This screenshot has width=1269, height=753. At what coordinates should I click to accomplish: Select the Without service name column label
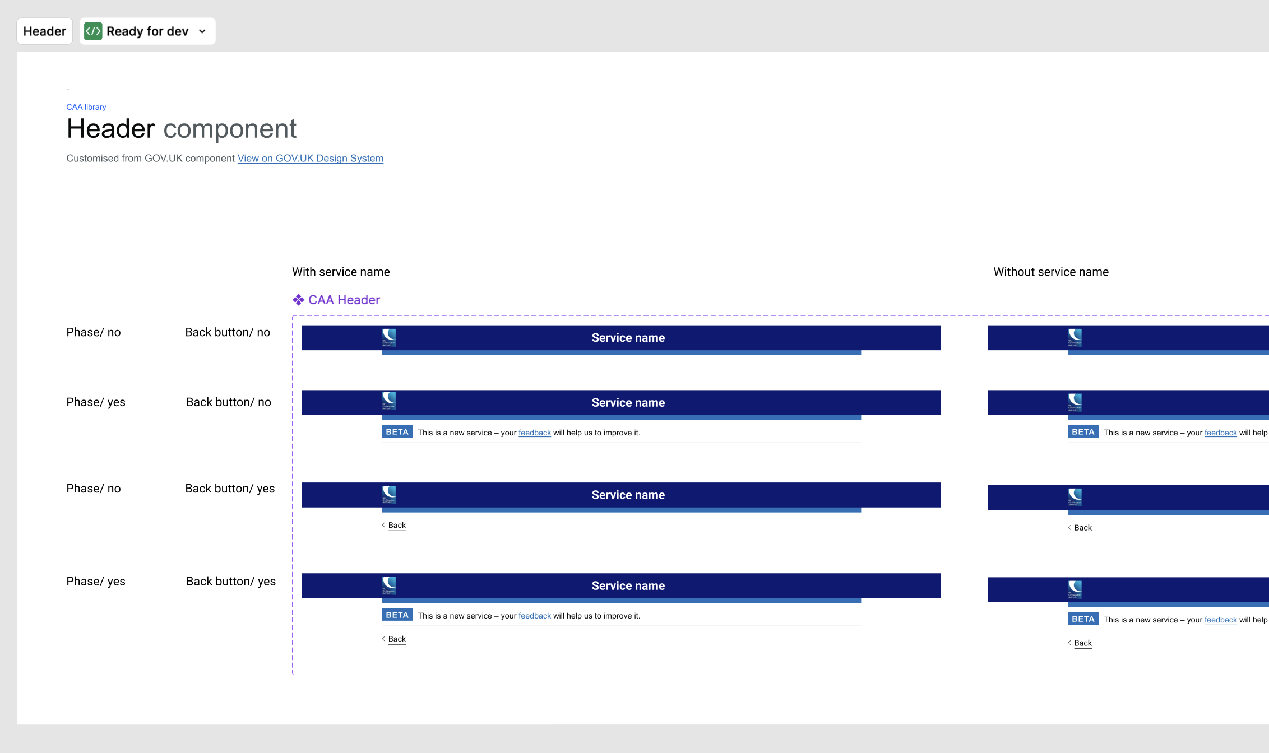tap(1050, 272)
